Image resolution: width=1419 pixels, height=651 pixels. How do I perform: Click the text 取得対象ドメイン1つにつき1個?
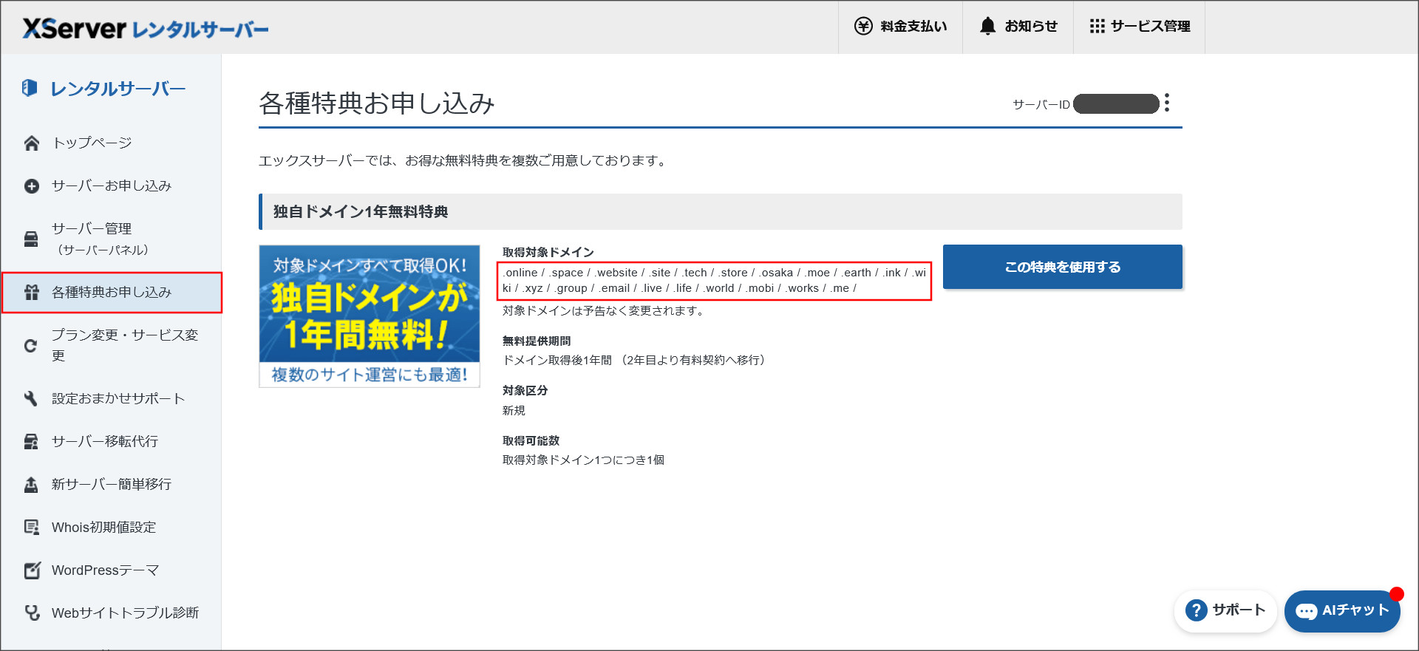[x=583, y=460]
